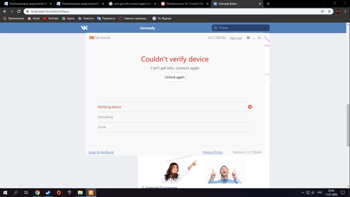This screenshot has height=197, width=350.
Task: Open the Chrome three-dot menu
Action: tap(346, 11)
